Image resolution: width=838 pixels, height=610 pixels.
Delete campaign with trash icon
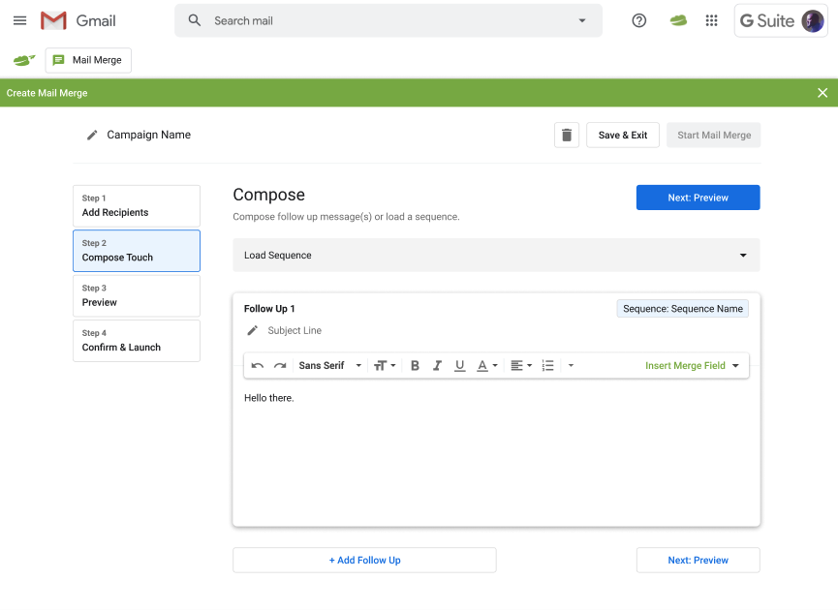point(567,136)
